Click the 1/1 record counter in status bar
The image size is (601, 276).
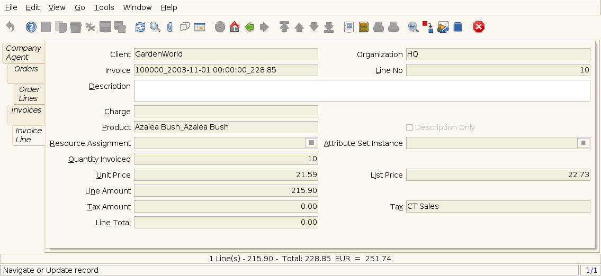tap(589, 270)
